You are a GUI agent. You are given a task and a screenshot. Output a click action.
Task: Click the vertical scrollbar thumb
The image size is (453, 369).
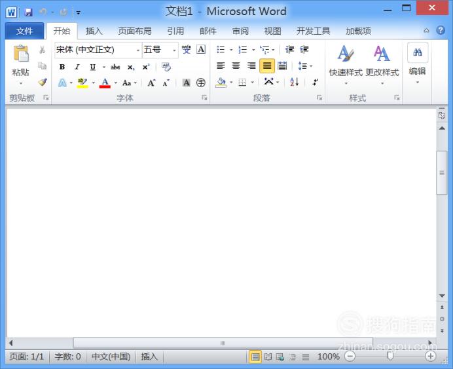pyautogui.click(x=442, y=172)
